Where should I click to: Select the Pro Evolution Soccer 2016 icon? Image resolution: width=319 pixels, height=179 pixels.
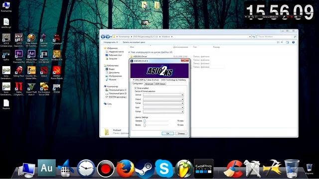click(x=44, y=89)
